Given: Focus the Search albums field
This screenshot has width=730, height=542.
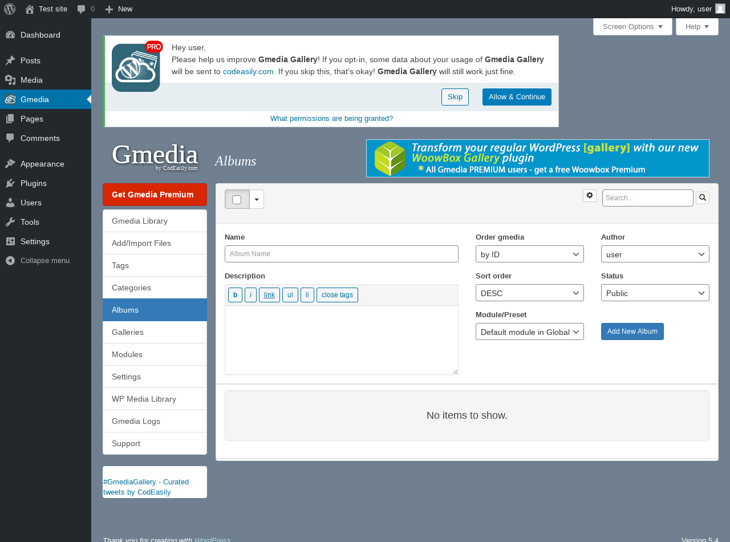Looking at the screenshot, I should pyautogui.click(x=648, y=198).
